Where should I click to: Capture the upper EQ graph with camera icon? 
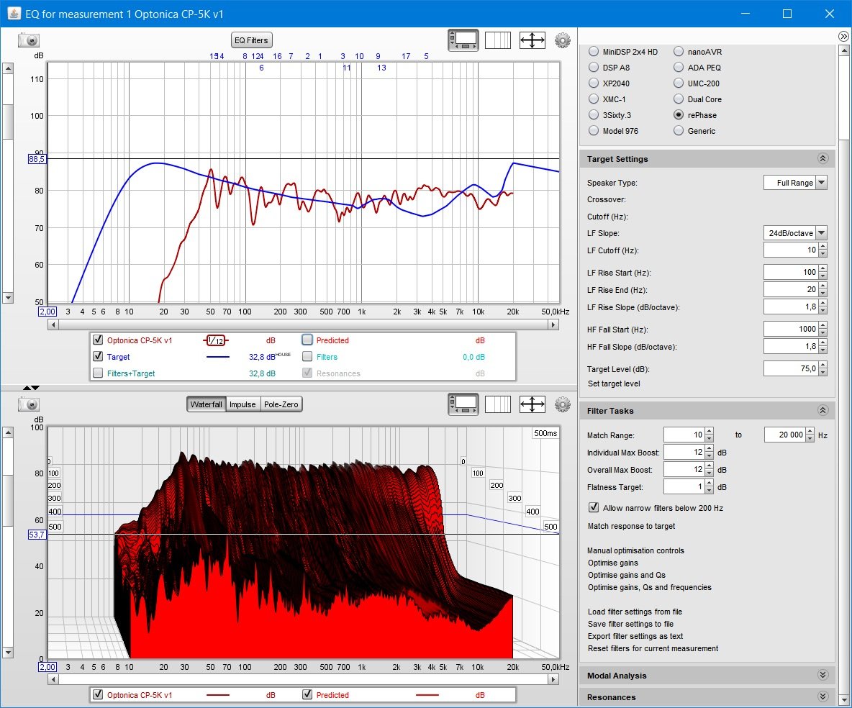pos(29,40)
